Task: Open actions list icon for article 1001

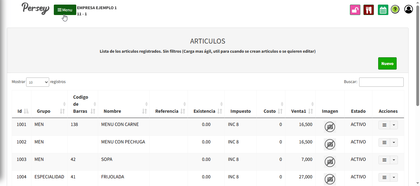Action: click(x=384, y=125)
